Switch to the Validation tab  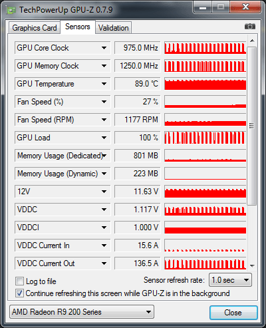pyautogui.click(x=114, y=28)
